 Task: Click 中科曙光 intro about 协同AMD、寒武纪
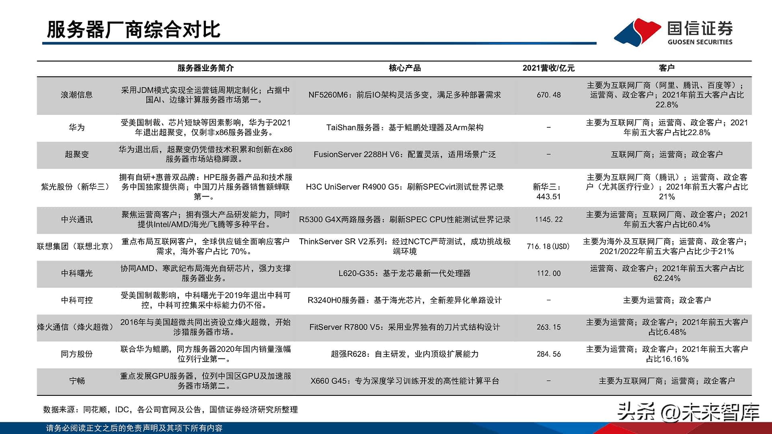[205, 273]
